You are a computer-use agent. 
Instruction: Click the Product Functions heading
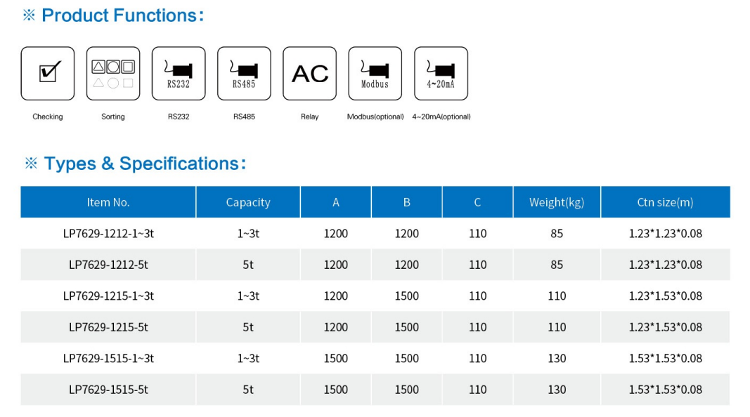pos(123,15)
